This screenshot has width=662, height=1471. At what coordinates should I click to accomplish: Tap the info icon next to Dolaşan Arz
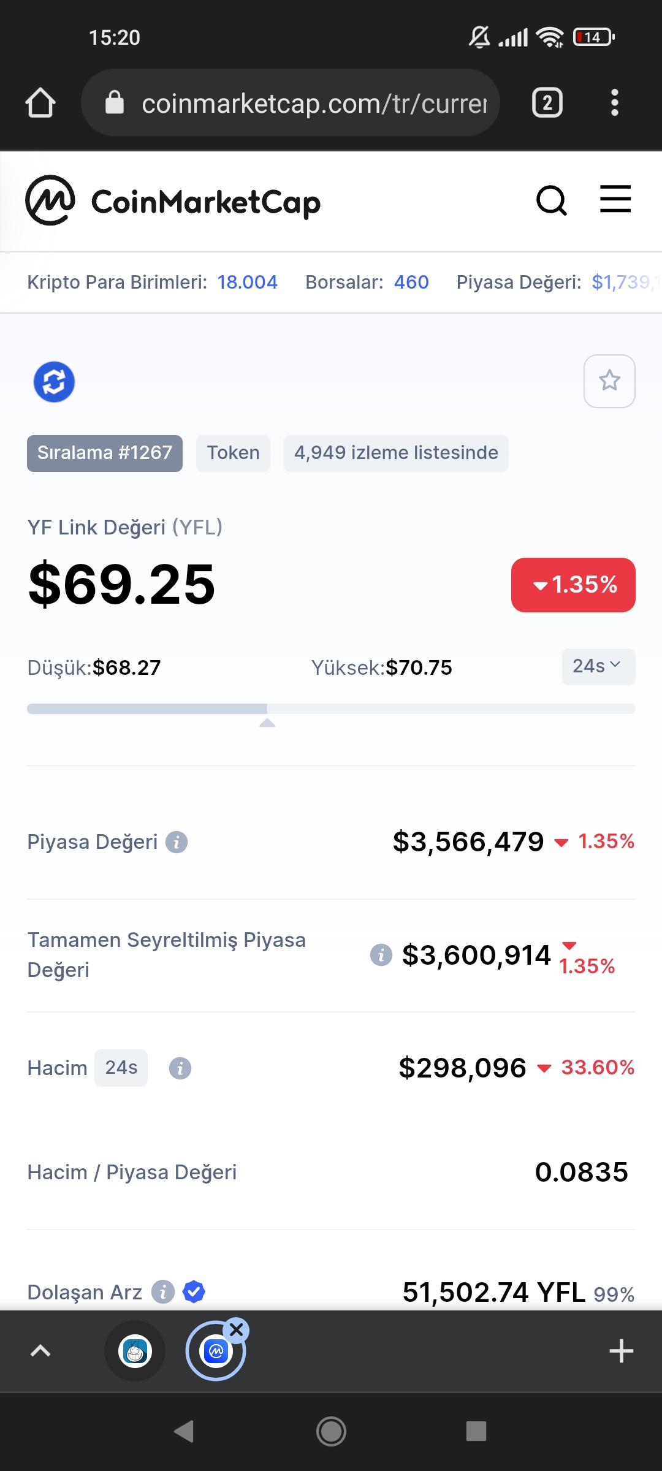click(x=163, y=1292)
